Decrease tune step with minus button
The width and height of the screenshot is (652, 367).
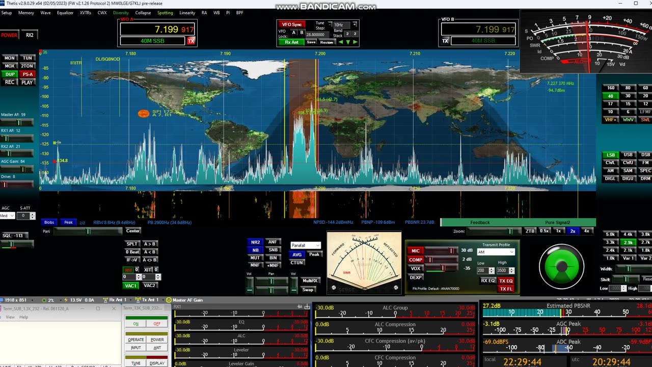pyautogui.click(x=330, y=24)
